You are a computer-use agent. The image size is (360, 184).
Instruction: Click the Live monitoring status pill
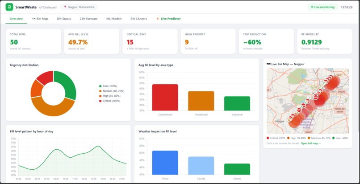click(323, 7)
